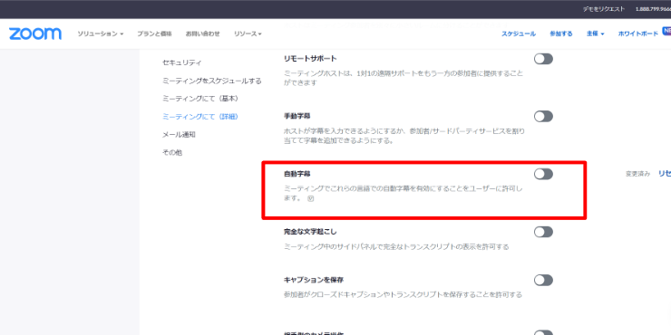Jump to ミーティングをスケジュールする section
671x335 pixels.
[x=212, y=81]
